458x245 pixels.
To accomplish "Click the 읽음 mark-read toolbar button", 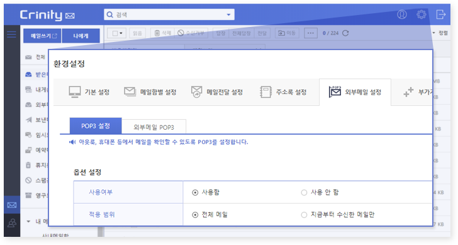I will [x=137, y=33].
